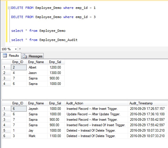
Task: Collapse the DELETE statement code block
Action: pyautogui.click(x=9, y=8)
